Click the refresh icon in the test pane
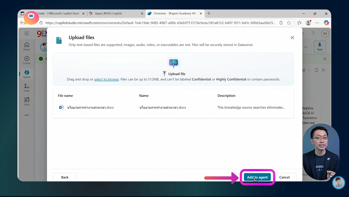Image resolution: width=349 pixels, height=197 pixels. point(316,70)
